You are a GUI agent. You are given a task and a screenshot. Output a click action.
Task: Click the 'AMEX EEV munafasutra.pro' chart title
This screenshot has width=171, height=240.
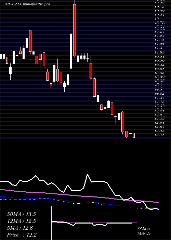pos(26,4)
